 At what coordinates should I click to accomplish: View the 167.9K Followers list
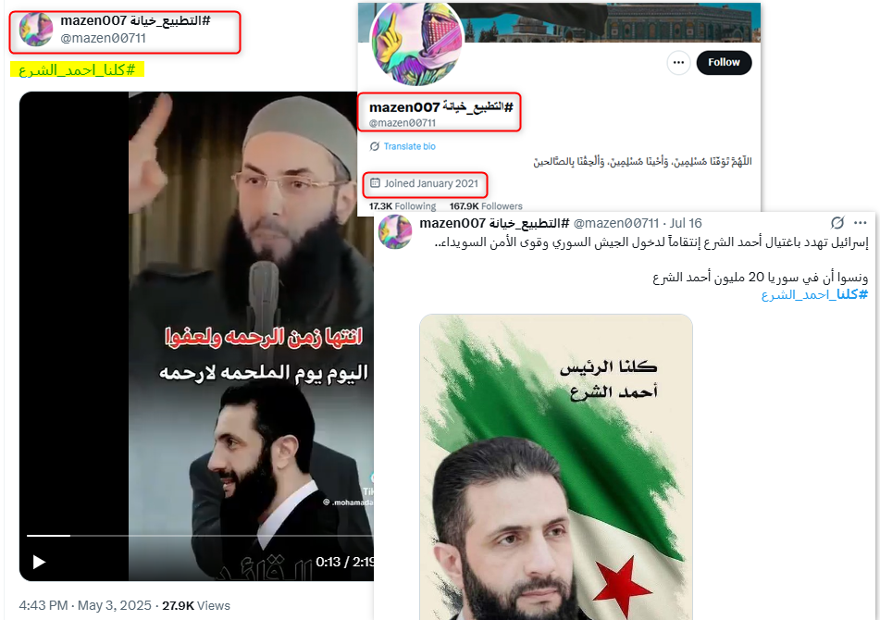click(486, 206)
